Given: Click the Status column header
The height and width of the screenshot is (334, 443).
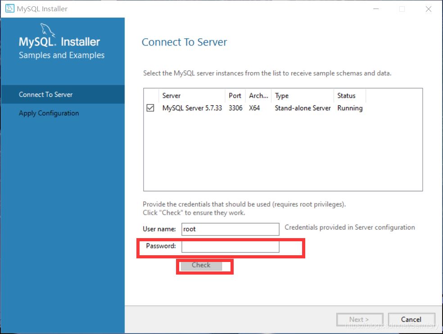Looking at the screenshot, I should pyautogui.click(x=350, y=95).
